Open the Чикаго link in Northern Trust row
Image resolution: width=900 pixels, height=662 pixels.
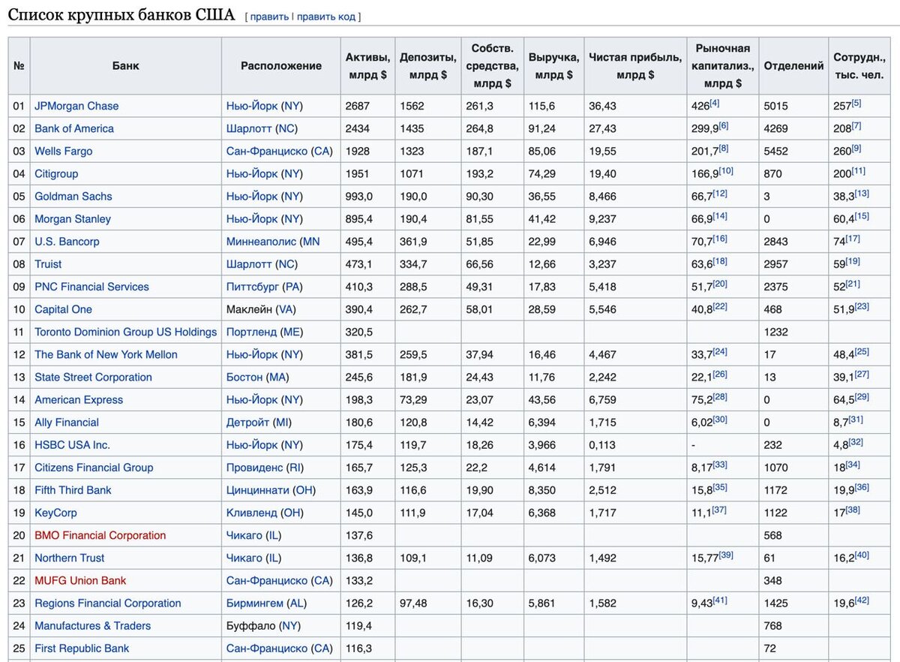click(244, 558)
